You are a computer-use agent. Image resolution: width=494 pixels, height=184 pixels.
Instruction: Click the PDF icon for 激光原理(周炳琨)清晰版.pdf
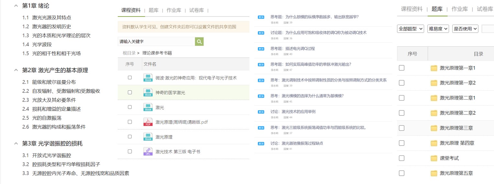click(148, 122)
